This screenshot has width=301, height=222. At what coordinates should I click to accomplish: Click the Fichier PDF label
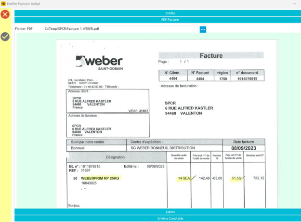click(24, 29)
